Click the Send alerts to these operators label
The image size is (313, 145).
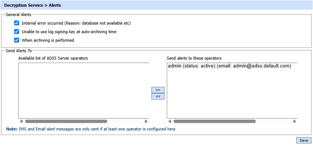[194, 58]
